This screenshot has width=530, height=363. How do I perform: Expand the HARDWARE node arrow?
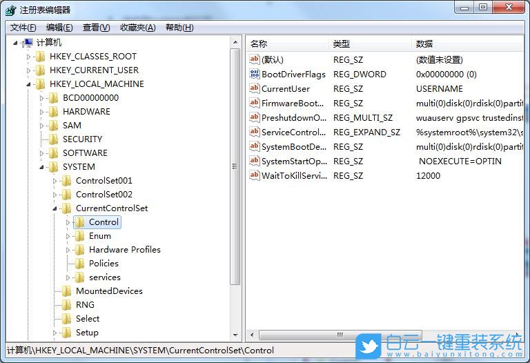[x=41, y=112]
